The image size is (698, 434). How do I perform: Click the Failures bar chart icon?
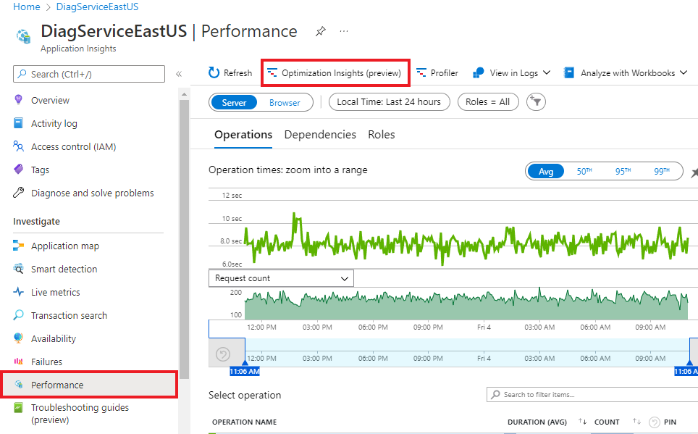pyautogui.click(x=18, y=362)
